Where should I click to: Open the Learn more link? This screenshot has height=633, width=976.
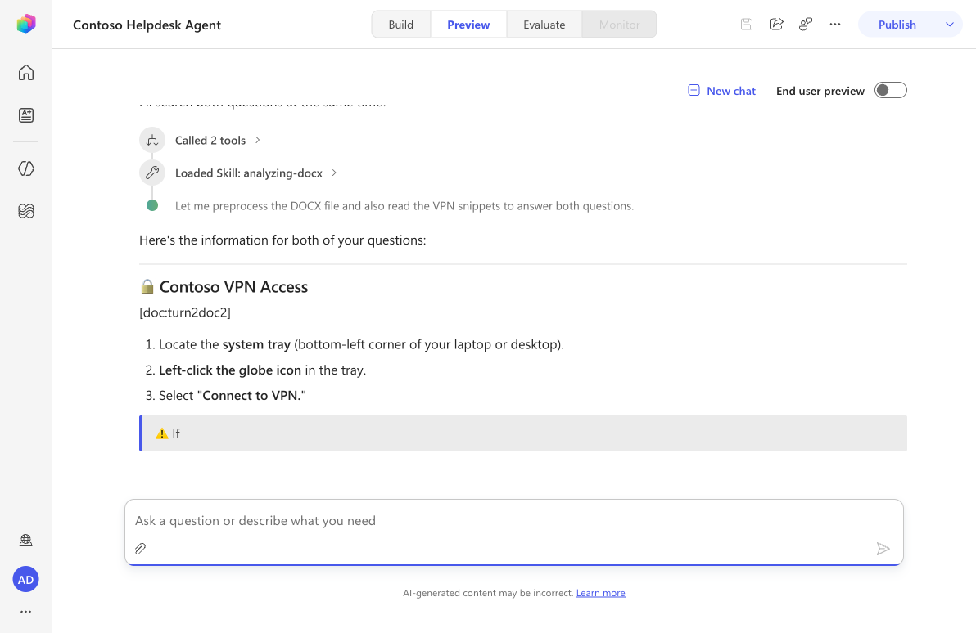tap(600, 593)
